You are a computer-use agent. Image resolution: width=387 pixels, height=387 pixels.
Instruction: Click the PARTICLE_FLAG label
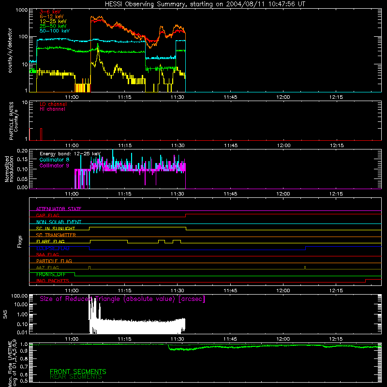pos(54,261)
